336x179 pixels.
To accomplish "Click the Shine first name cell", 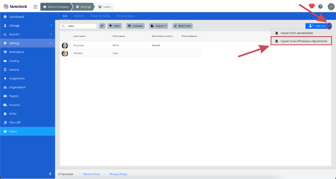I will [x=116, y=45].
